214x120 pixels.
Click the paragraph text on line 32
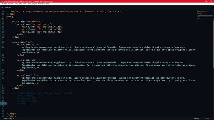click(108, 80)
